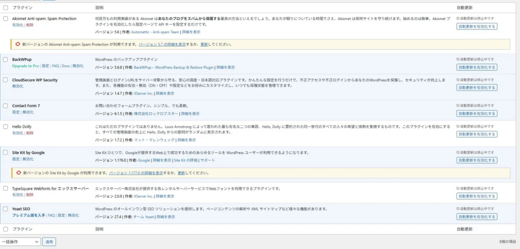Activate Hello Dolly via its 有効化 link
This screenshot has height=249, width=520.
17,133
